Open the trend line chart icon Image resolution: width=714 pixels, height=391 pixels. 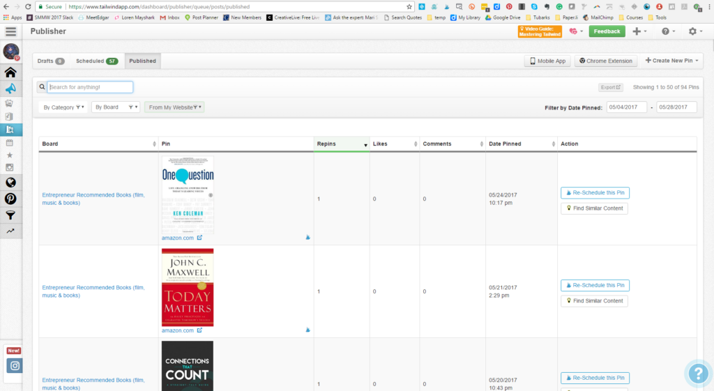(x=10, y=231)
